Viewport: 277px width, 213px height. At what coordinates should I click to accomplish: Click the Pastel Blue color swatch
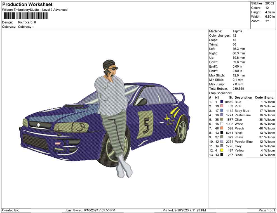[222, 115]
